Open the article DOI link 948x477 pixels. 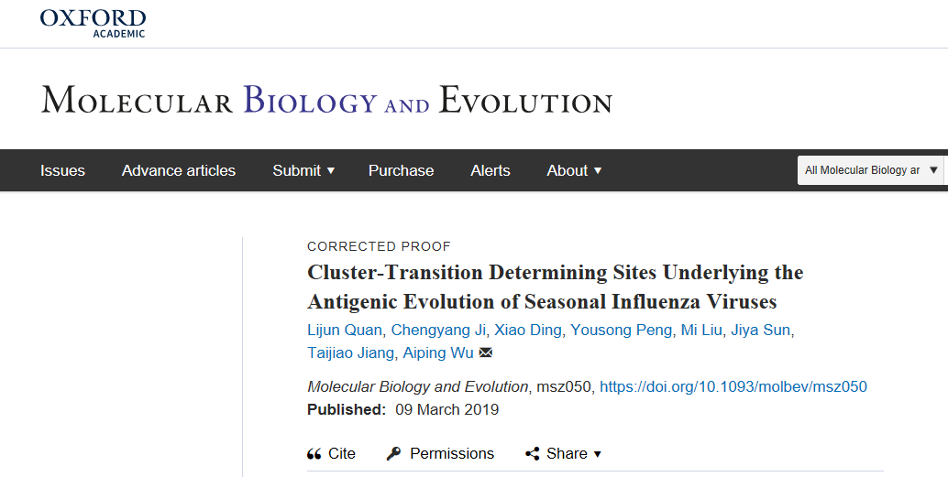pos(733,386)
